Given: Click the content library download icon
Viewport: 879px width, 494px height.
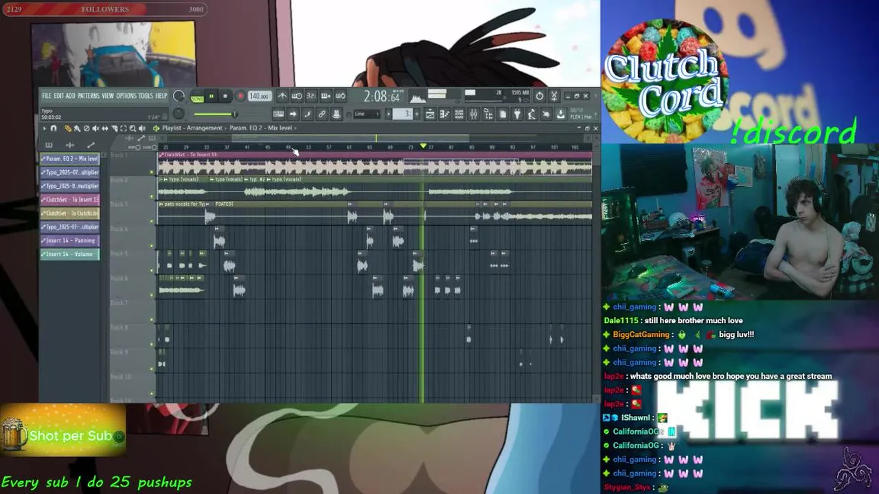Looking at the screenshot, I should (x=560, y=114).
